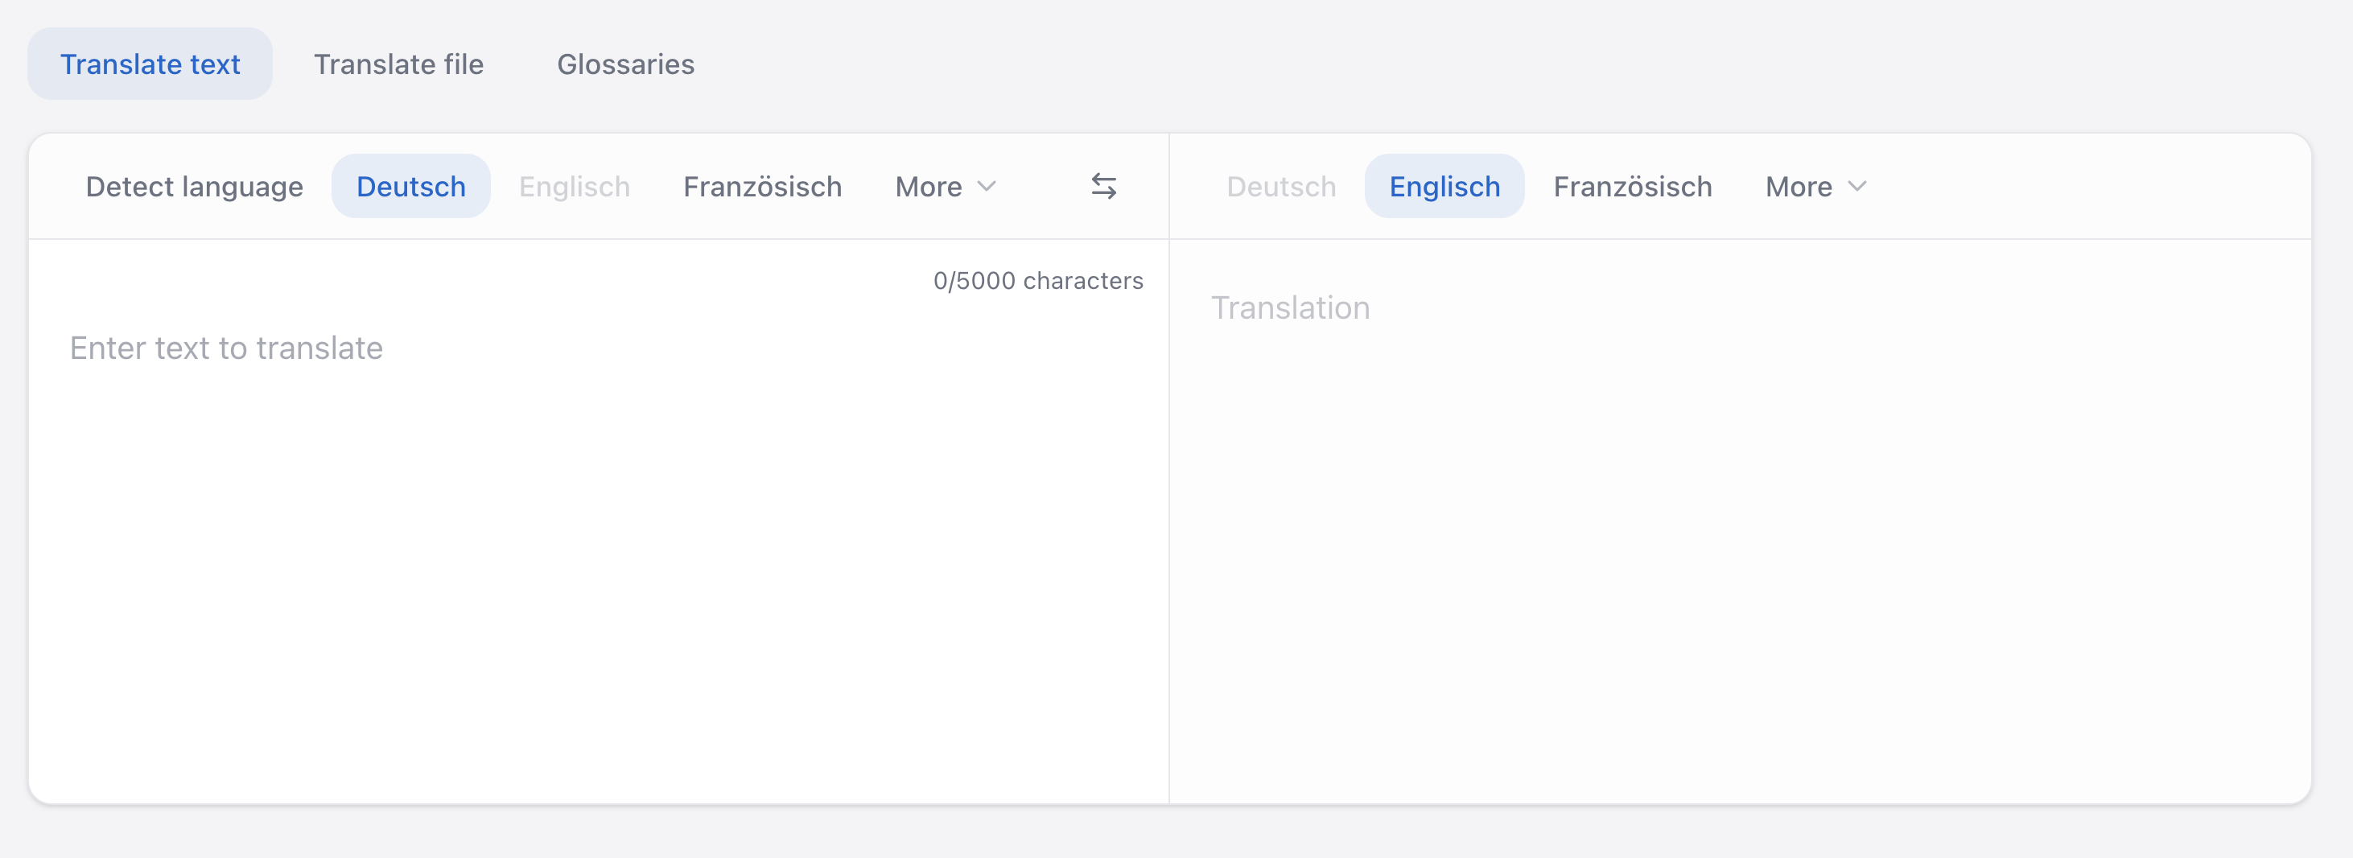Click the chevron next to target More
The width and height of the screenshot is (2353, 858).
[x=1858, y=188]
